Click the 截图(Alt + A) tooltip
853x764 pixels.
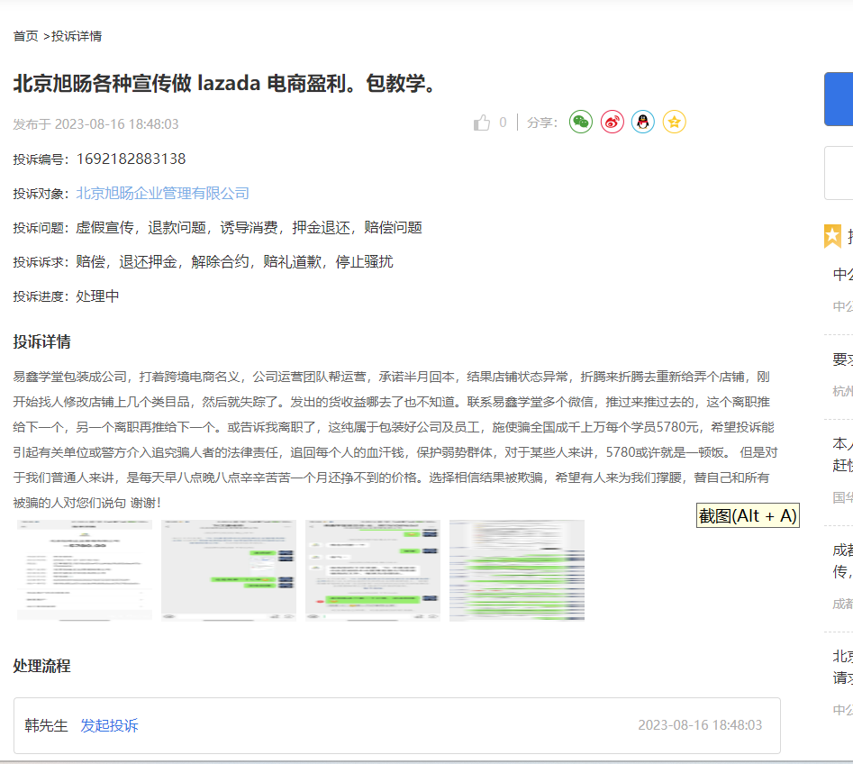click(748, 515)
